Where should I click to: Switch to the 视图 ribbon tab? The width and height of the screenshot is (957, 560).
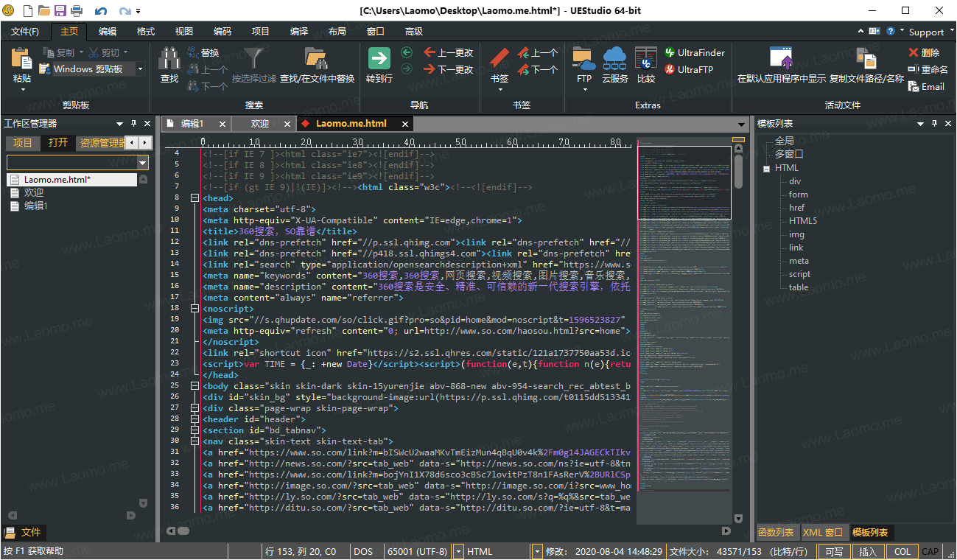tap(184, 31)
